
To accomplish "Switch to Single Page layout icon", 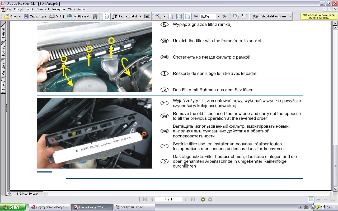I will (311, 199).
